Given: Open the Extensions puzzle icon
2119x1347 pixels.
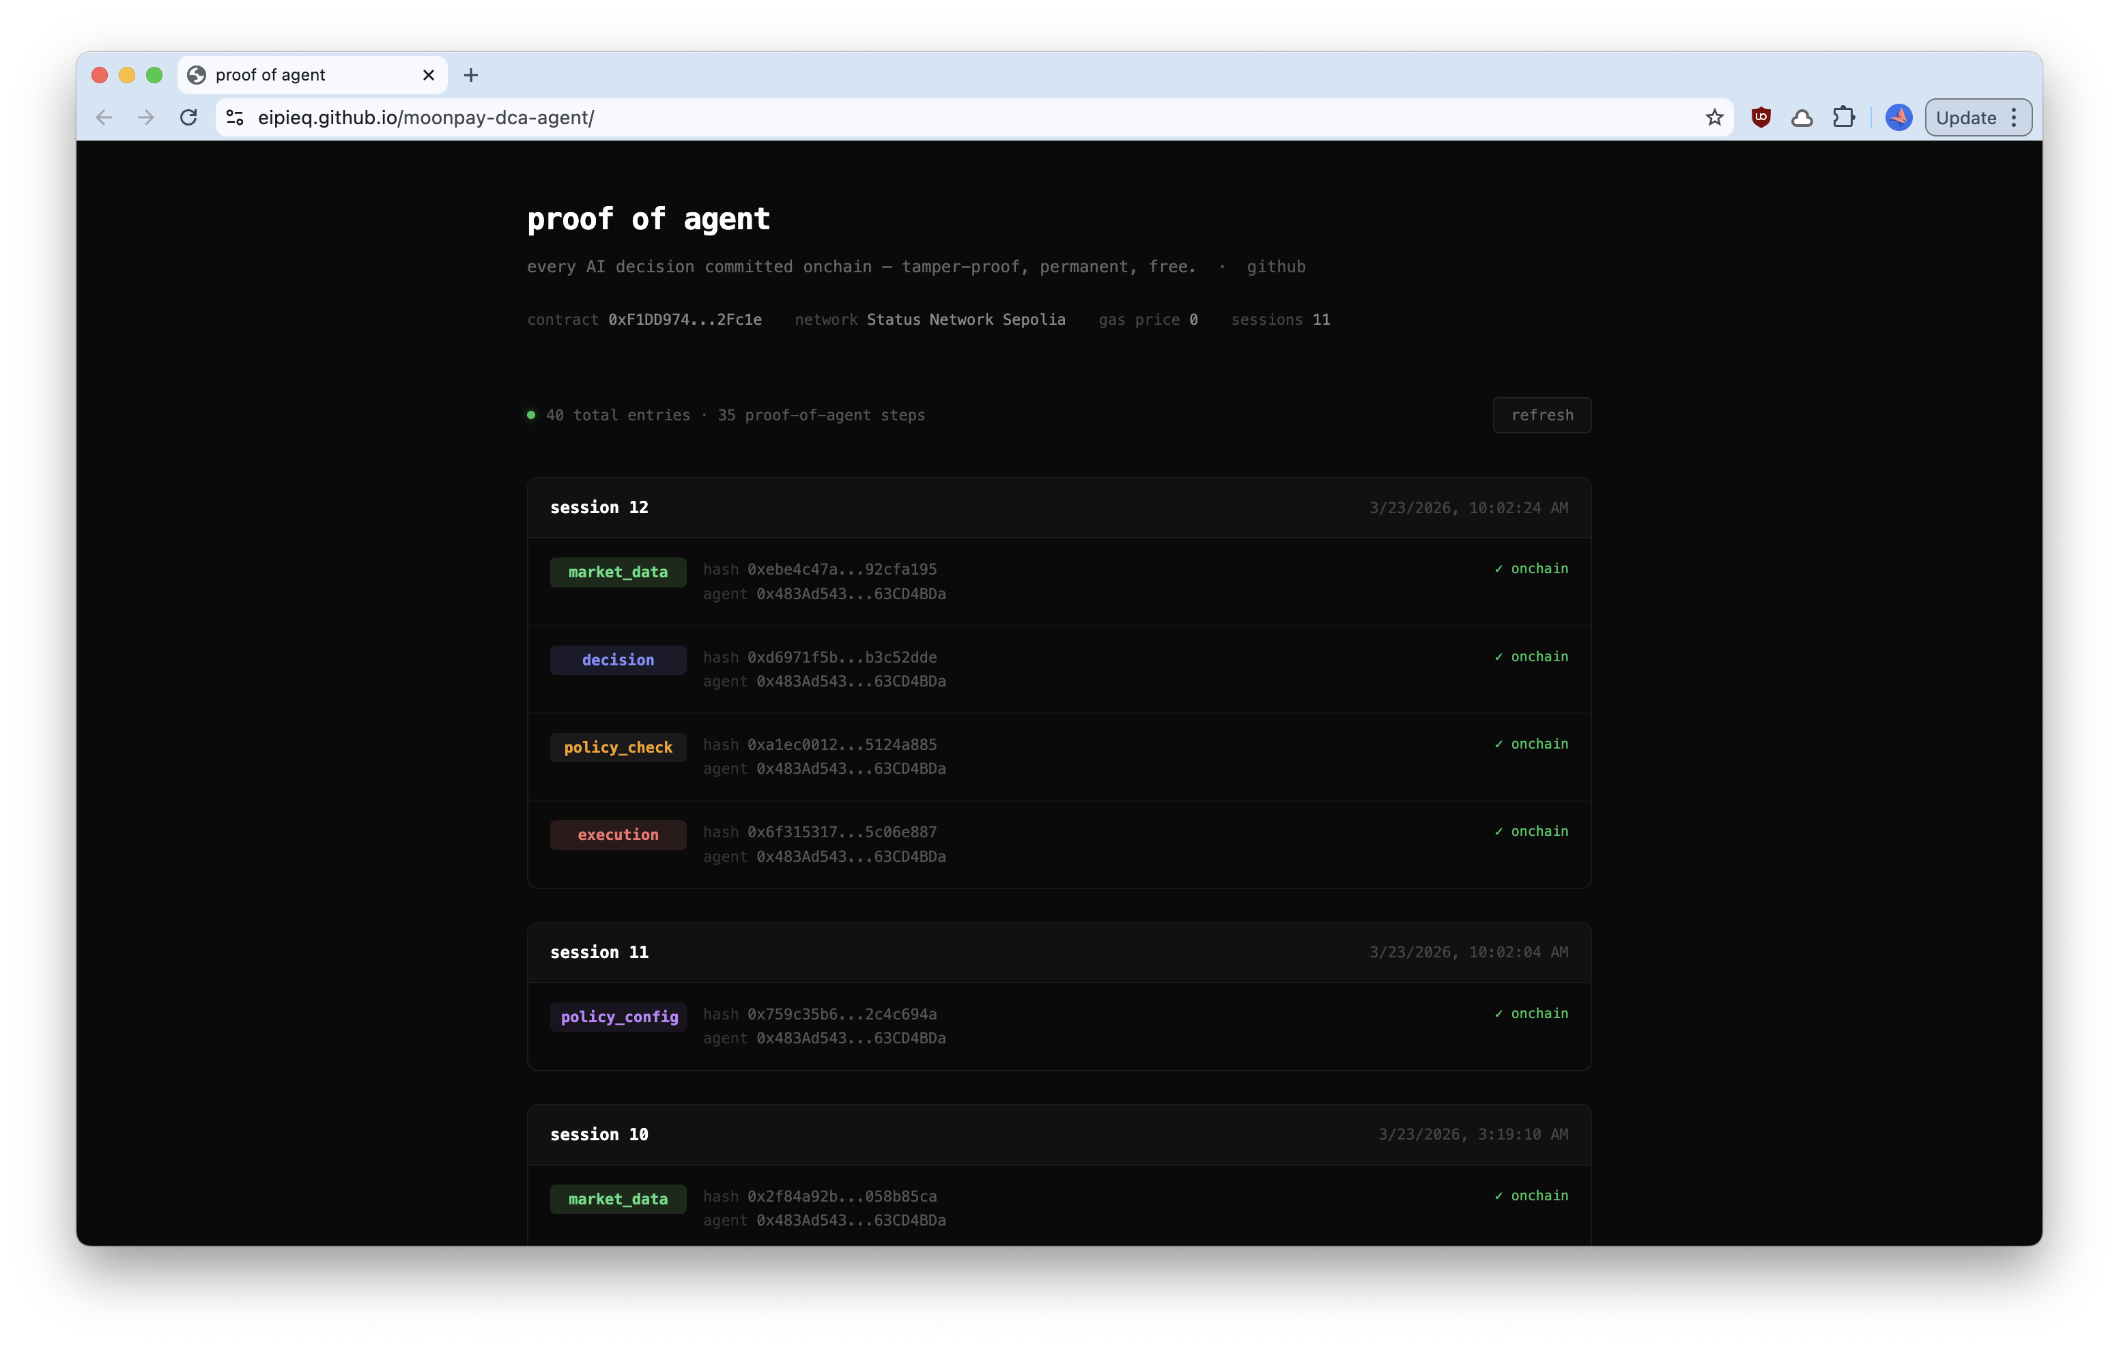Looking at the screenshot, I should click(1844, 118).
